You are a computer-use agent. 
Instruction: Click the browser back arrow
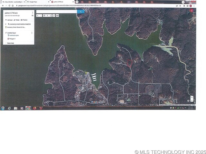click(x=3, y=6)
